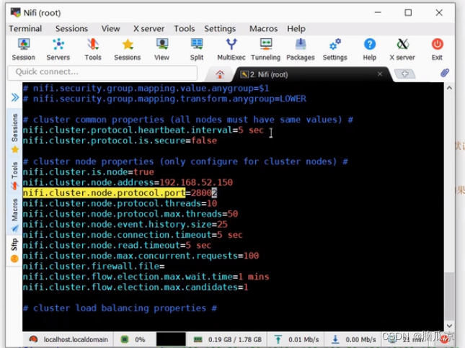The width and height of the screenshot is (465, 348).
Task: Click the terminal scrollbar thumb
Action: pyautogui.click(x=450, y=295)
